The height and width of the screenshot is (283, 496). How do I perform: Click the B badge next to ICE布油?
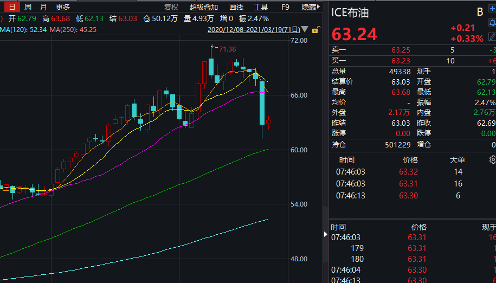pos(480,12)
